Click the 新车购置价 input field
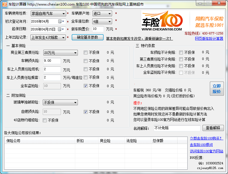Image resolution: width=228 pixels, height=174 pixels. point(98,29)
